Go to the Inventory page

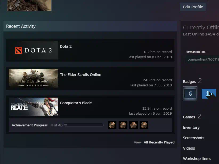pyautogui.click(x=191, y=127)
